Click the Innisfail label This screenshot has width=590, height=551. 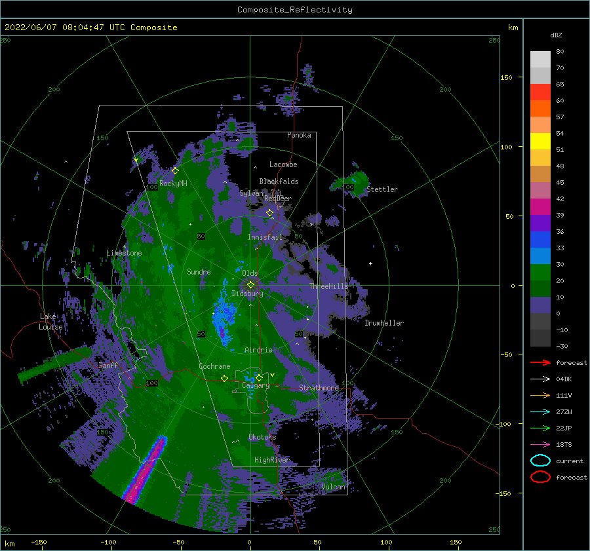coord(265,237)
